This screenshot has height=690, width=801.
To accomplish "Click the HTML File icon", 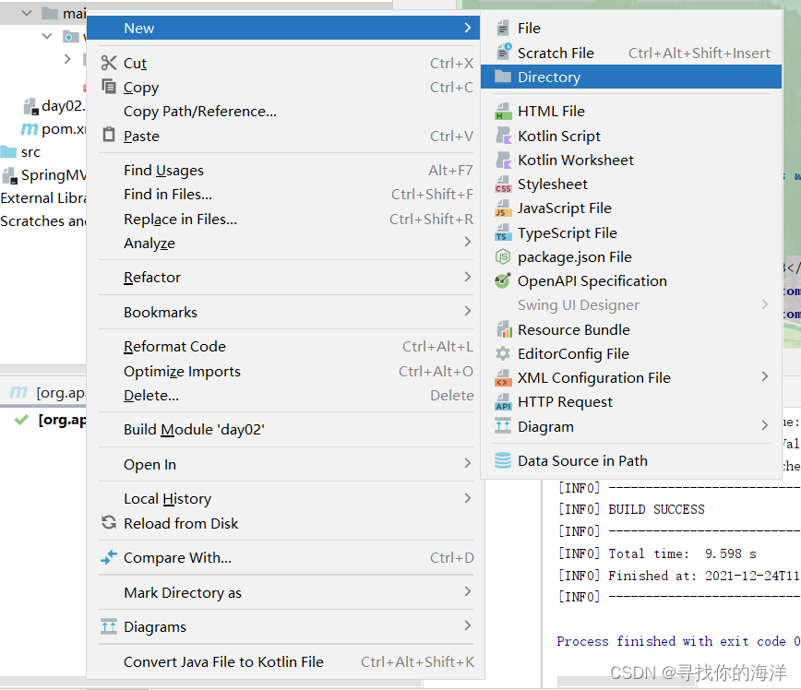I will (503, 112).
